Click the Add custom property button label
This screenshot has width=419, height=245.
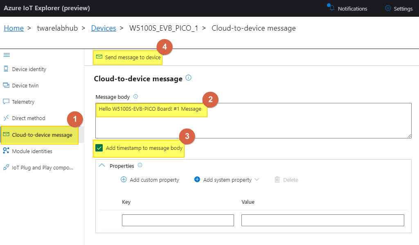154,180
